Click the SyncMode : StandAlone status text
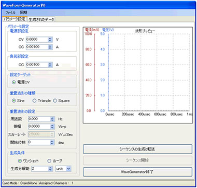This screenshot has height=188, width=197. tap(19, 183)
